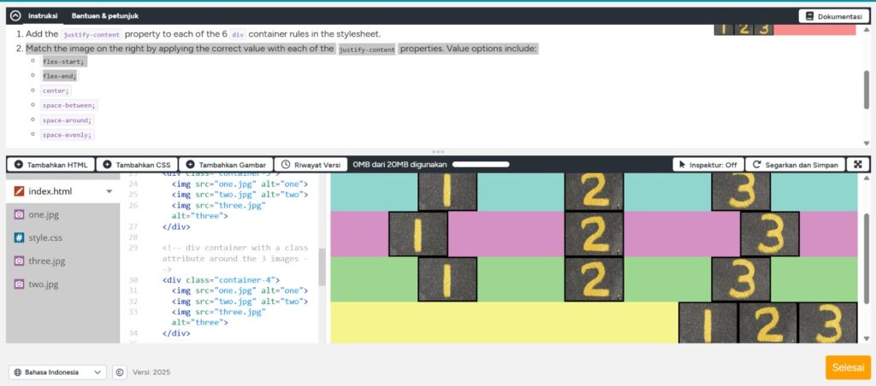876x386 pixels.
Task: Expand the index.html file dropdown arrow
Action: point(109,192)
